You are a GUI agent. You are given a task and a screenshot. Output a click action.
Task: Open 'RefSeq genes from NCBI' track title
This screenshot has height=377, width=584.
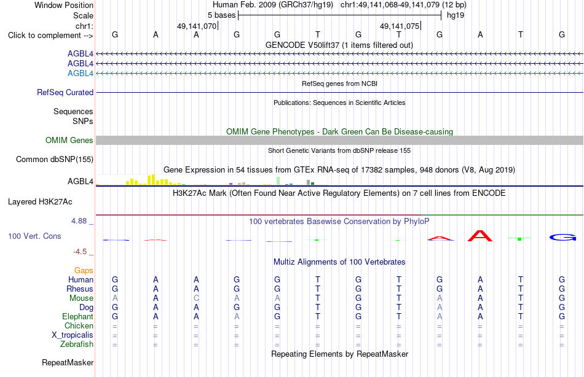(x=339, y=84)
